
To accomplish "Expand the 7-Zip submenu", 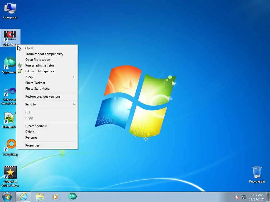I will coord(47,77).
